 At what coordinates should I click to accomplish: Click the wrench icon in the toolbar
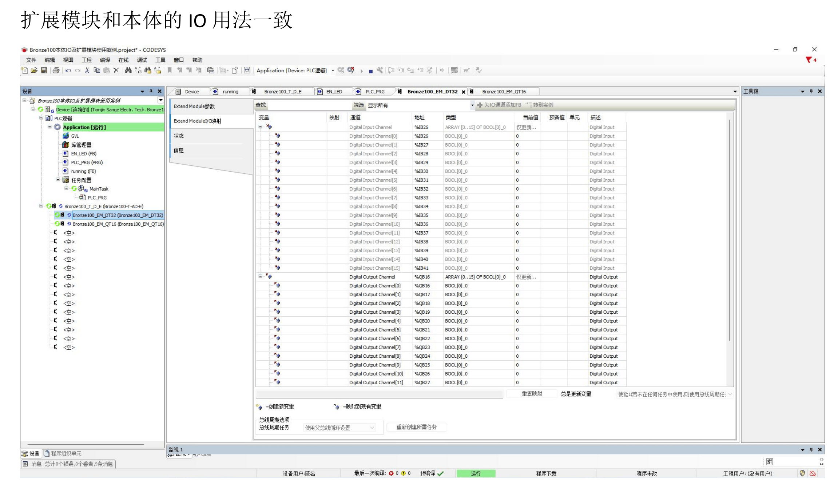380,71
